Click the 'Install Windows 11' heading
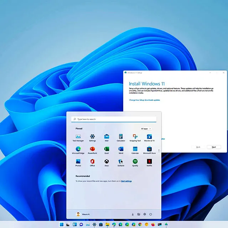Screen dimensions: 228x228 pos(147,84)
